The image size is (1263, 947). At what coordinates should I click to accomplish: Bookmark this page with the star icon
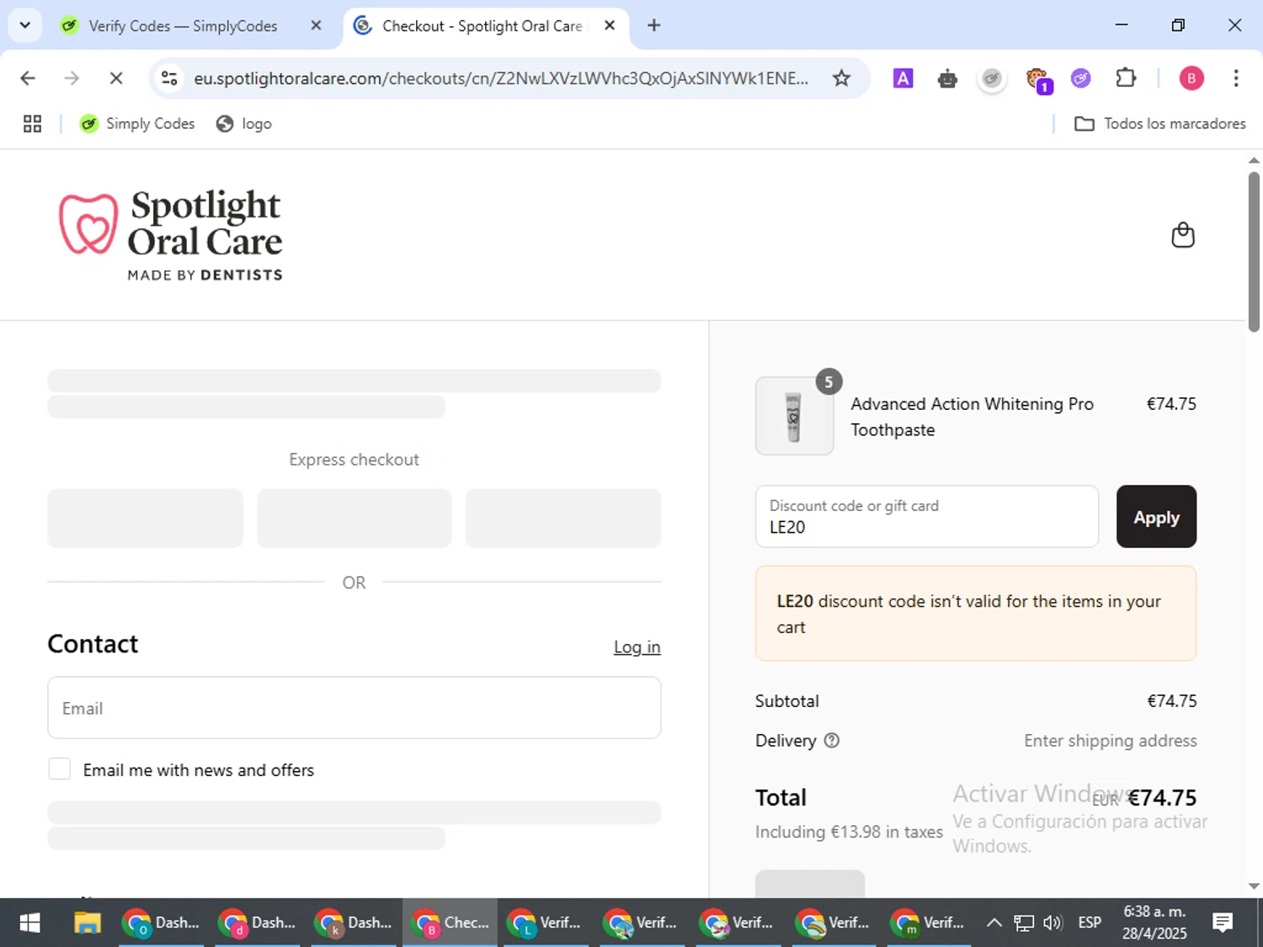pyautogui.click(x=841, y=78)
